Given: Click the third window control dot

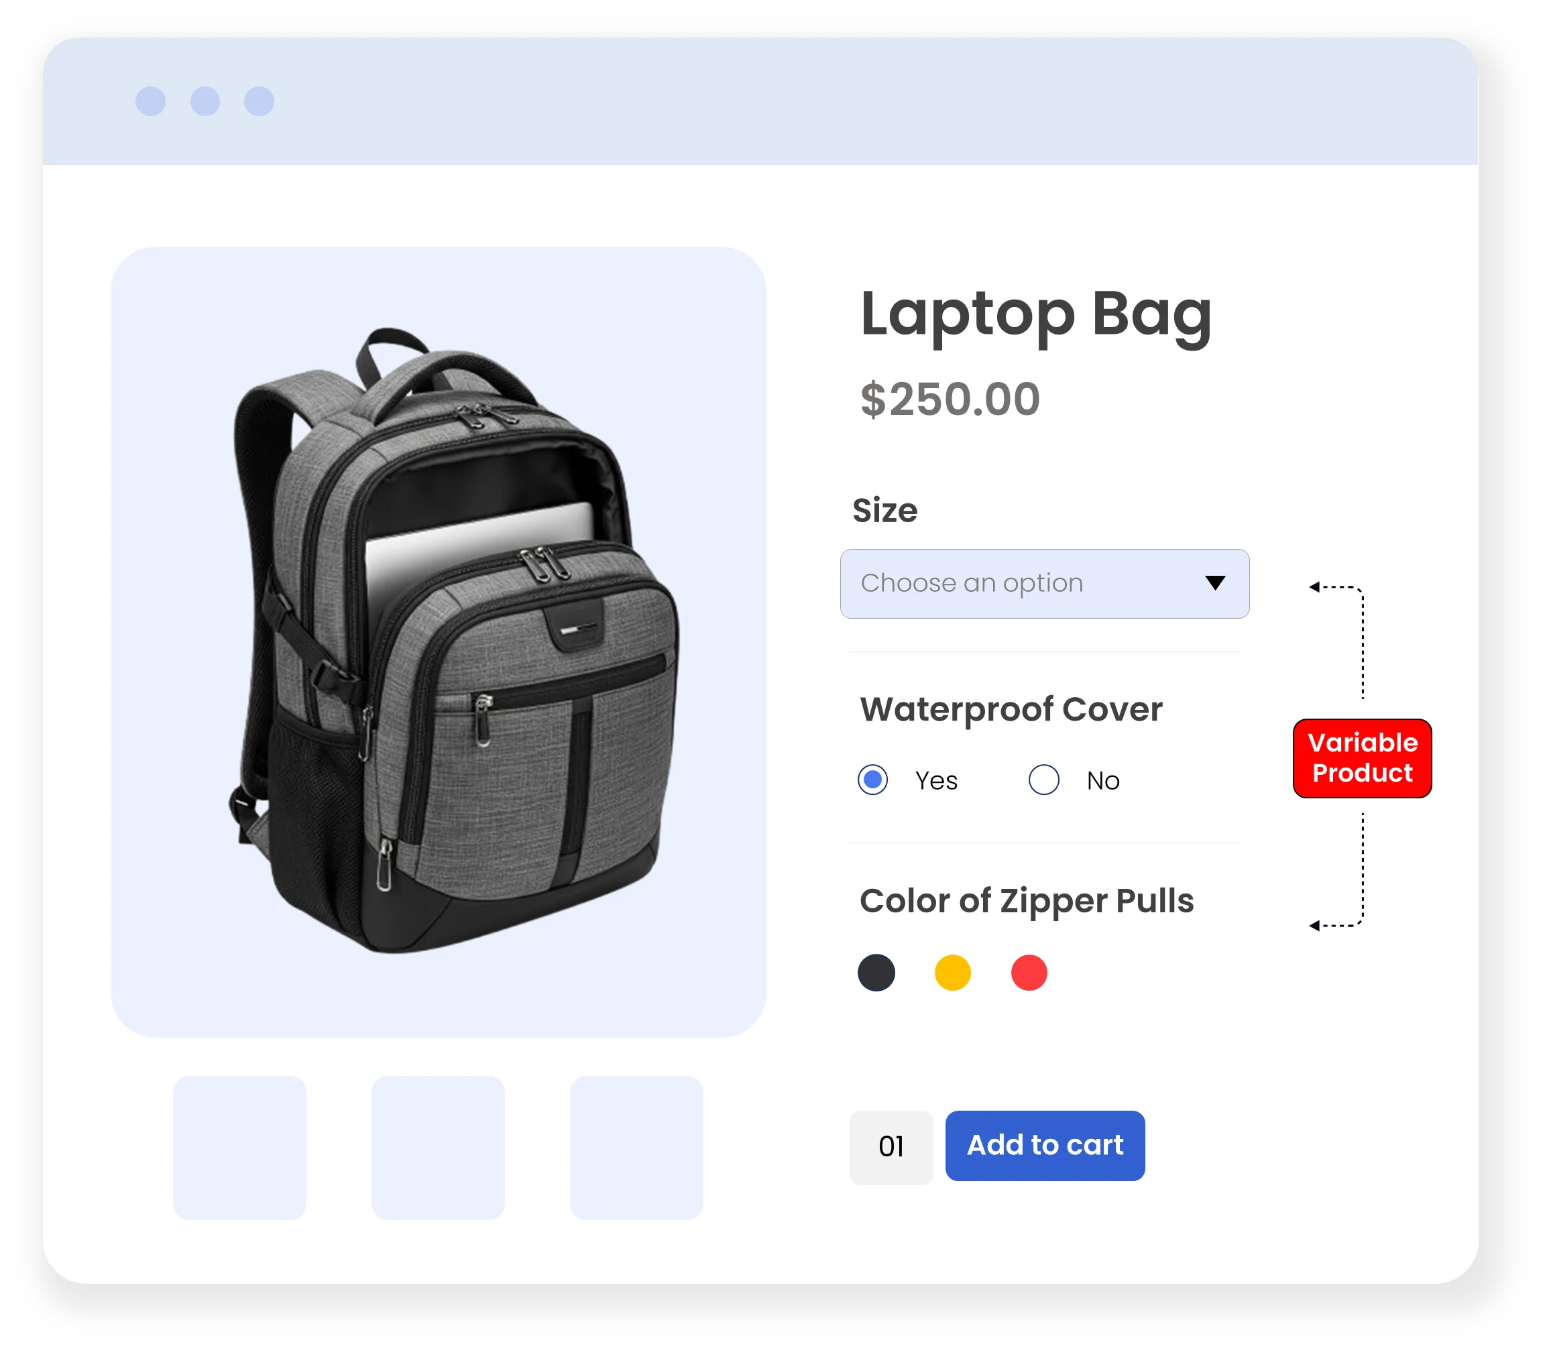Looking at the screenshot, I should point(260,101).
